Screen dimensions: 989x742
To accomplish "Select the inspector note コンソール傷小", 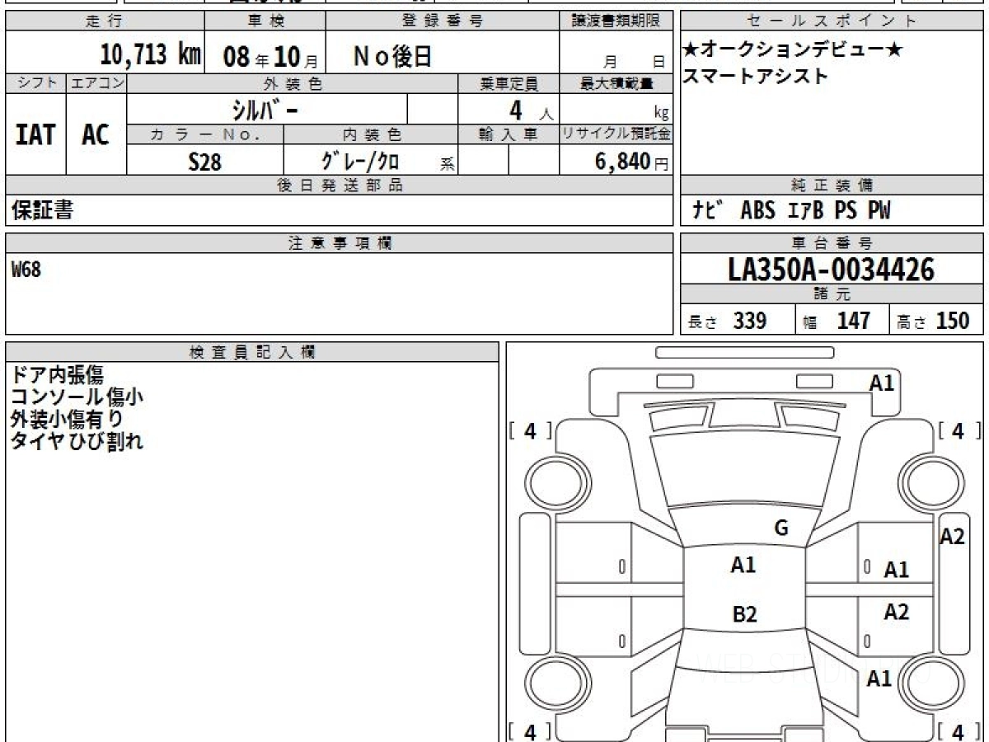I will [77, 397].
